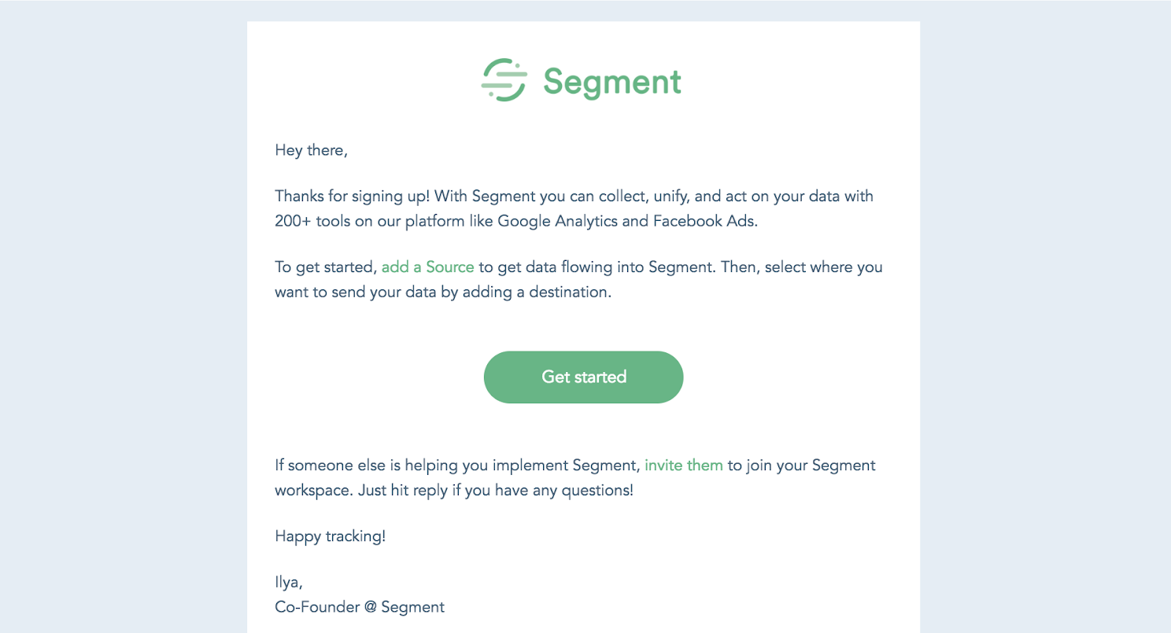Click the invite them link

click(683, 465)
